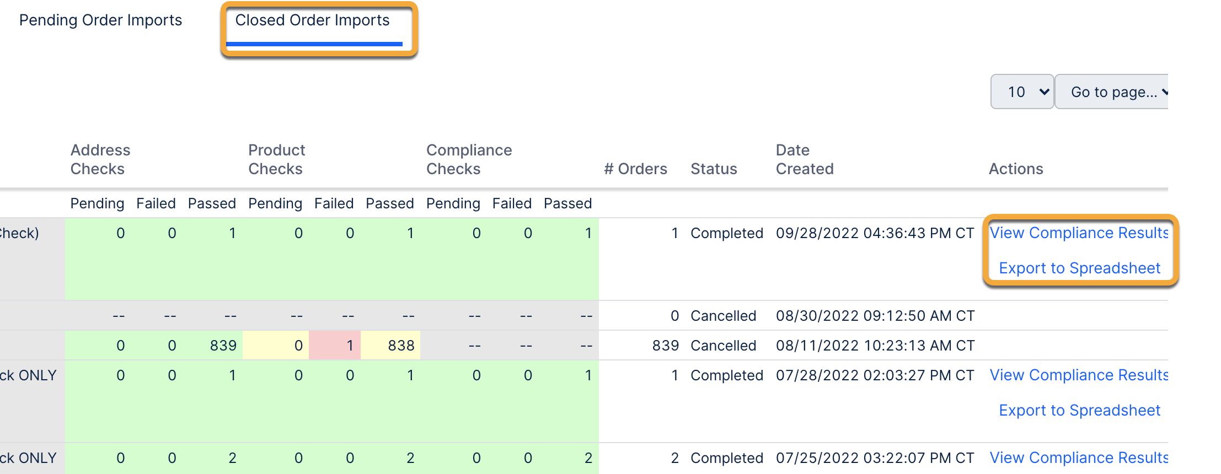The width and height of the screenshot is (1221, 474).
Task: Click the Date Created column header
Action: (x=804, y=159)
